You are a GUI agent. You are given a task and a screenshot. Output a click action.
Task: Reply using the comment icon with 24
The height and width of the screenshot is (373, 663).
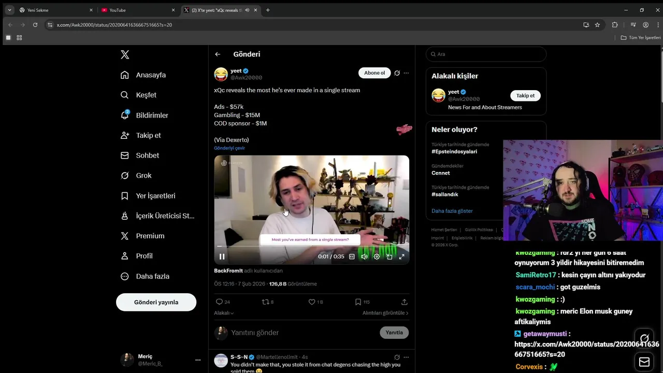pos(223,302)
